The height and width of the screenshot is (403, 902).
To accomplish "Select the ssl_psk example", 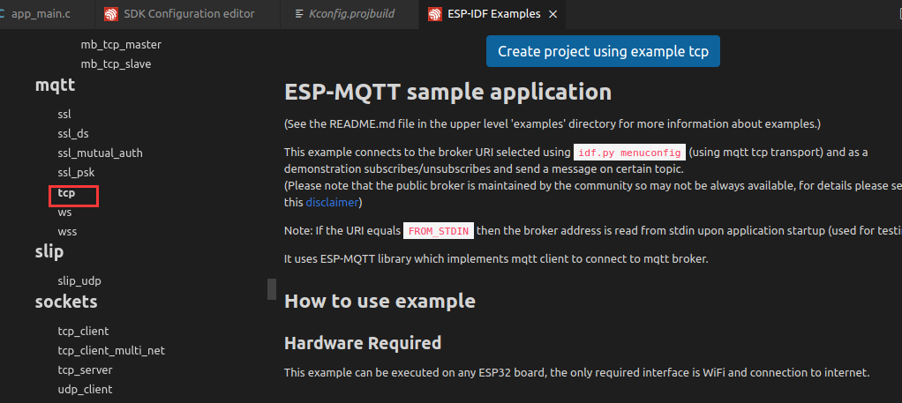I will (76, 173).
